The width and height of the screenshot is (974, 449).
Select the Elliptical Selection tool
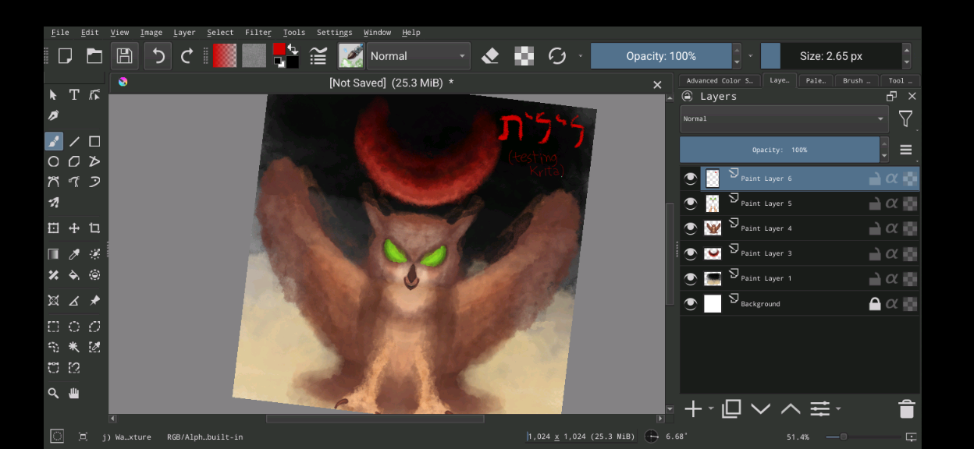[x=74, y=327]
